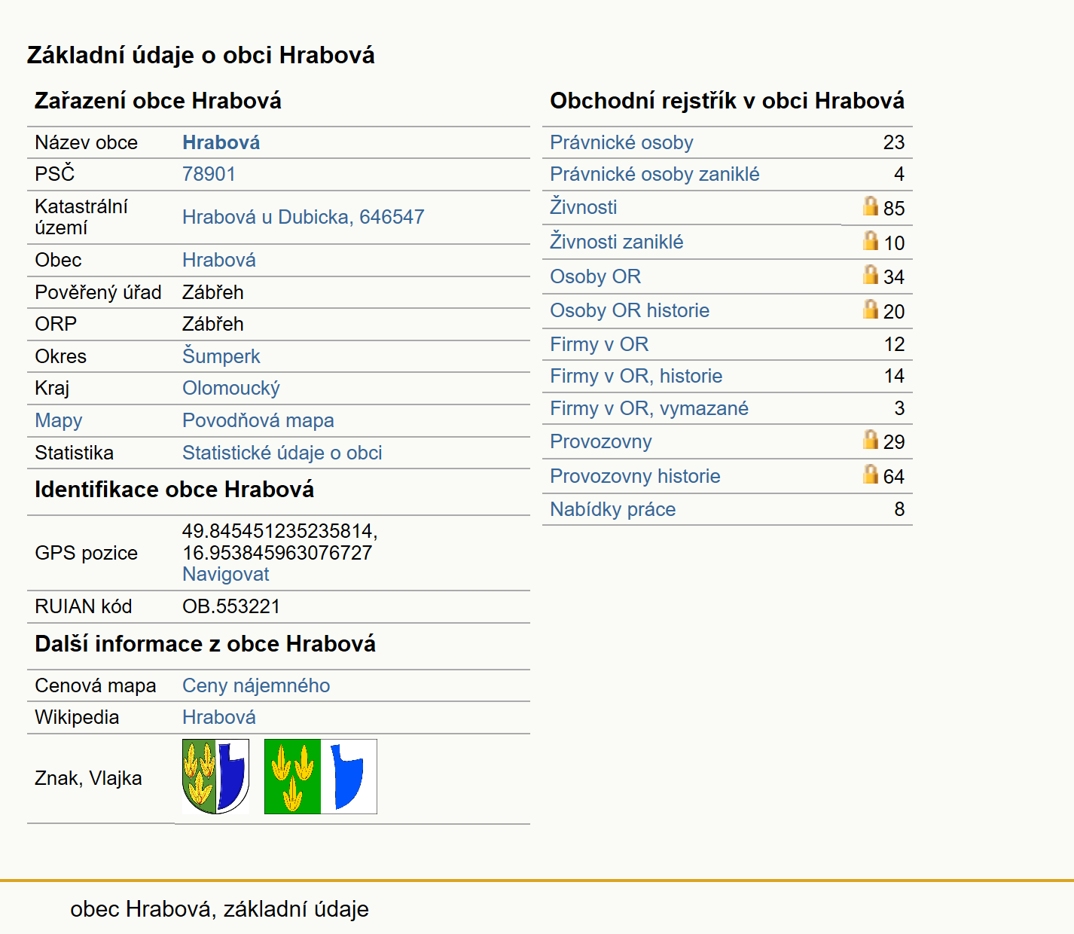Click the lock icon in Provozovny row

[x=871, y=439]
